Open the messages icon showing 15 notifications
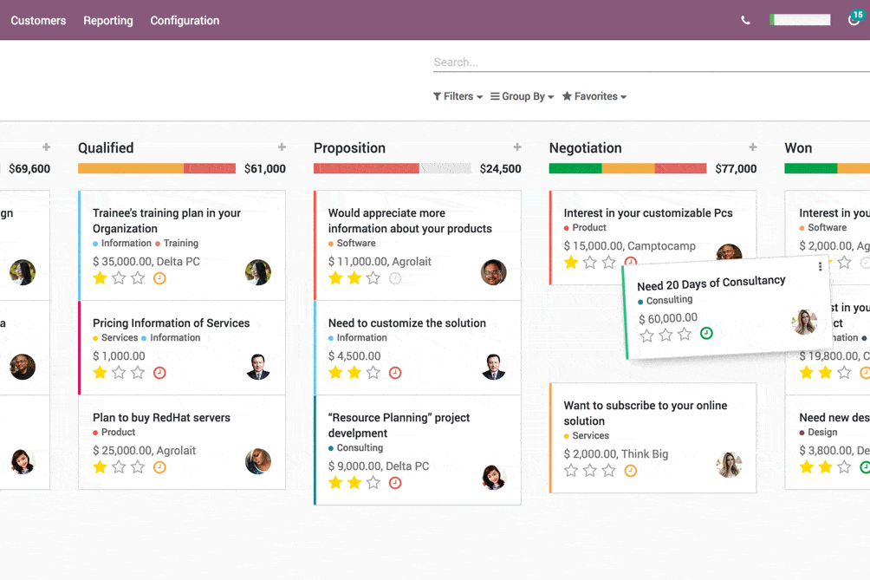Screen dimensions: 870x580 pyautogui.click(x=857, y=18)
